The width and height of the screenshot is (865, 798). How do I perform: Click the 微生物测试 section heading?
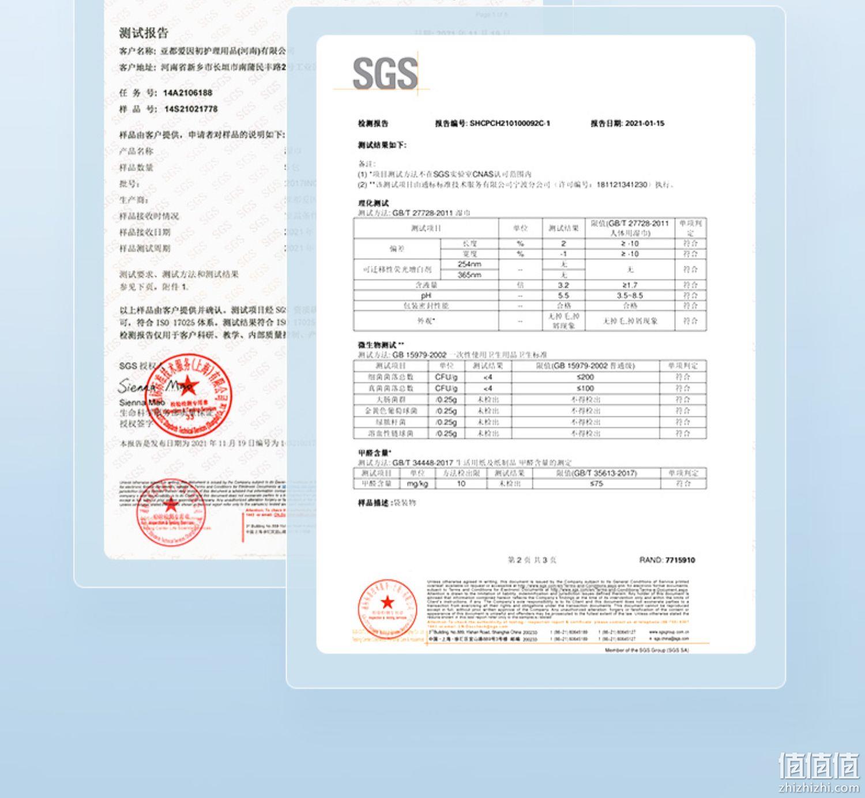pyautogui.click(x=381, y=345)
